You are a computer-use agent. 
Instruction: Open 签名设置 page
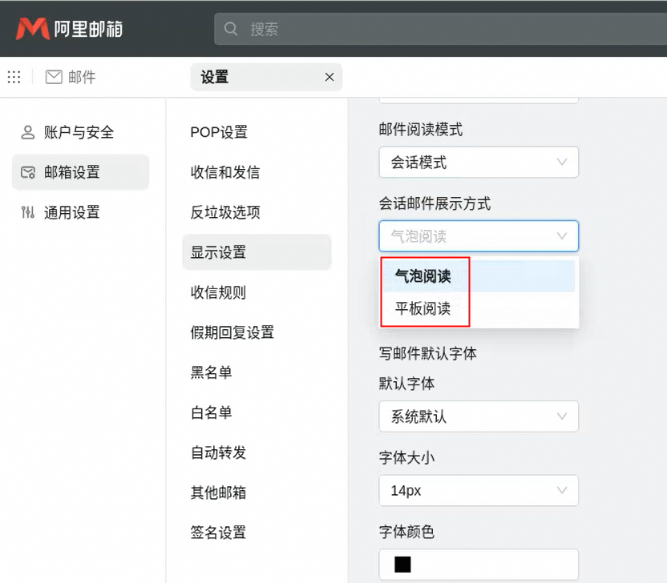(x=218, y=533)
